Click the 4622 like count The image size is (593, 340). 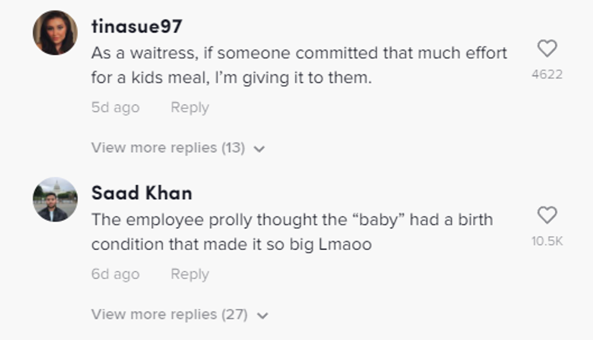[547, 74]
